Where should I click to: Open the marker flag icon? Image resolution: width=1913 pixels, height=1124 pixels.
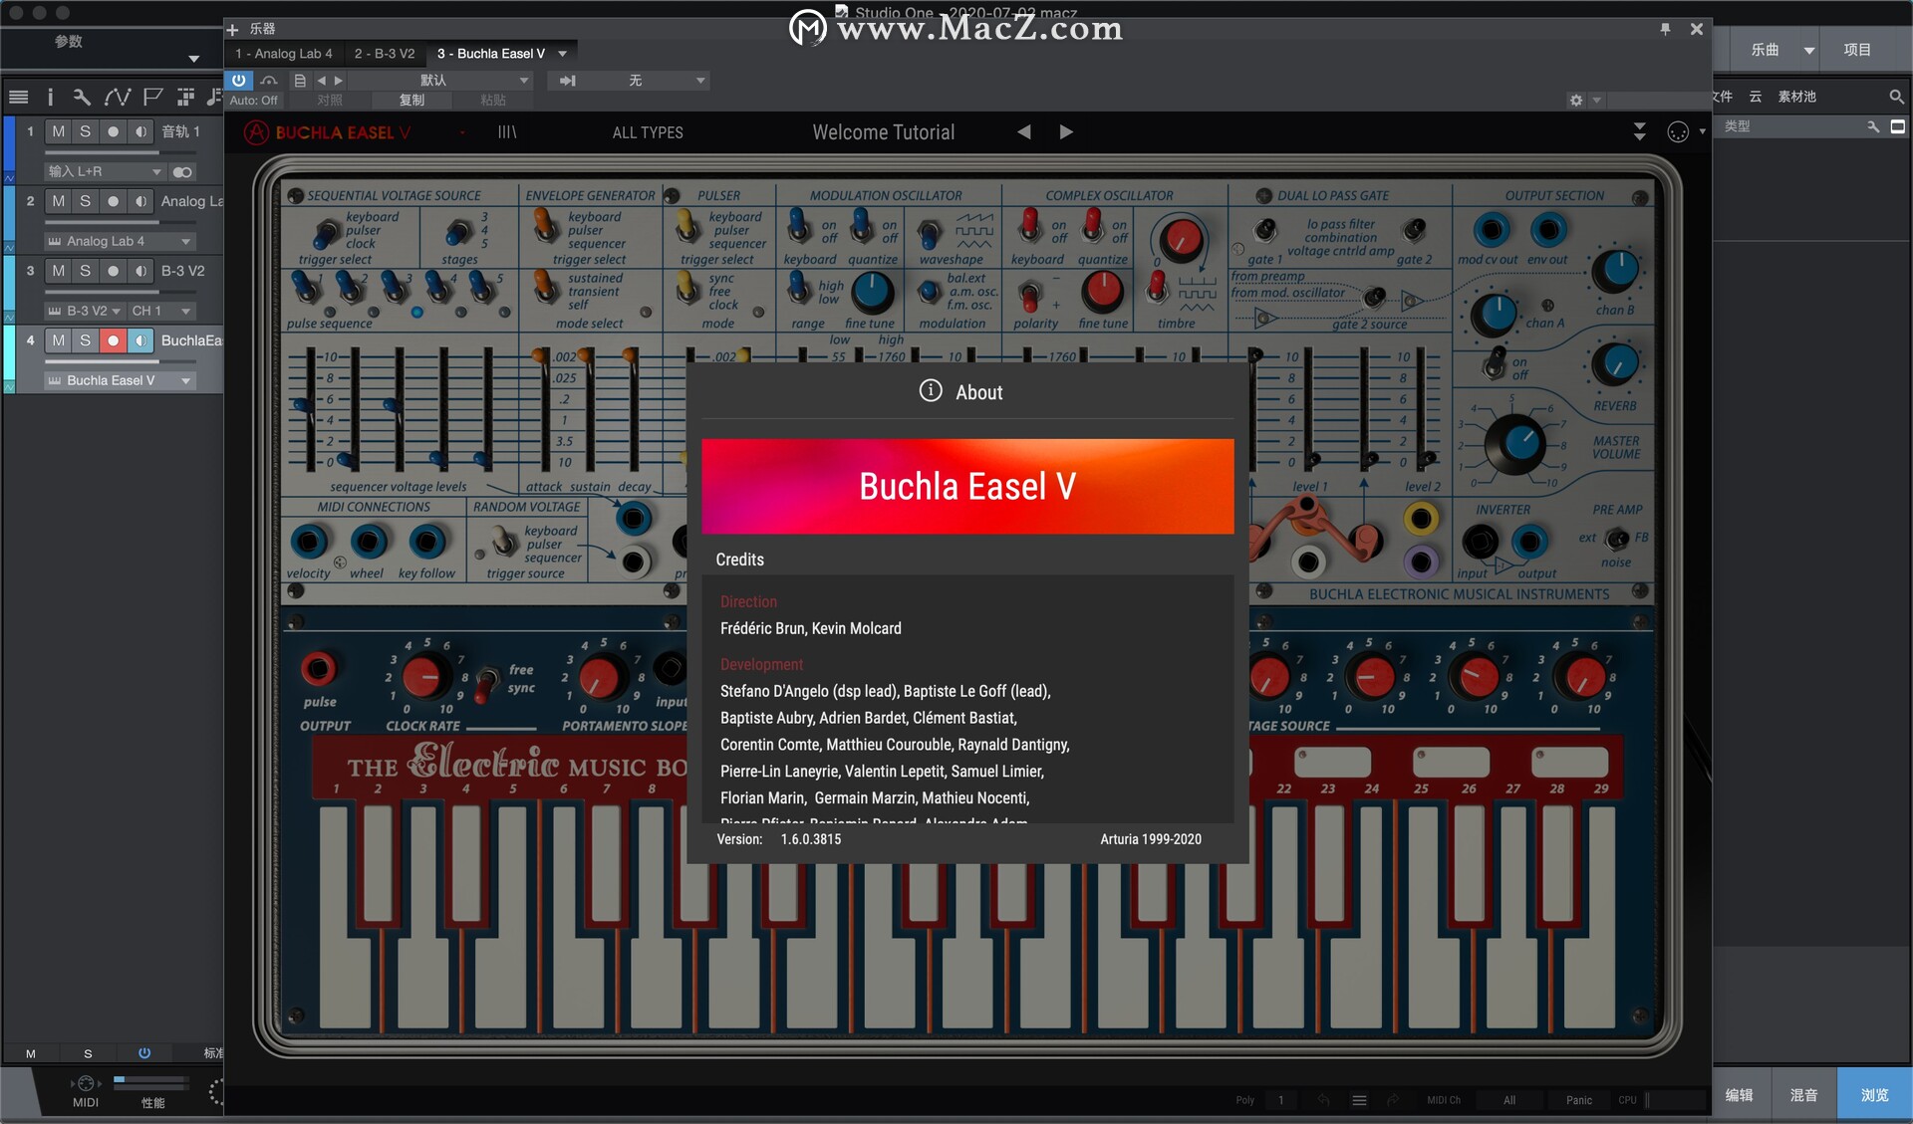tap(152, 97)
